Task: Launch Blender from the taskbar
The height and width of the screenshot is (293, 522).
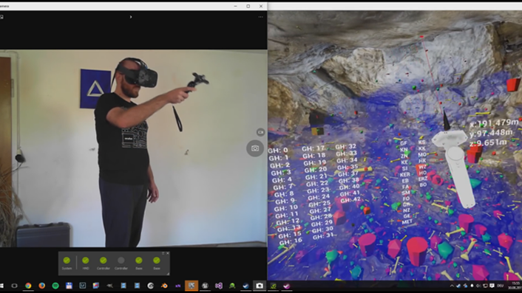Action: (x=164, y=286)
